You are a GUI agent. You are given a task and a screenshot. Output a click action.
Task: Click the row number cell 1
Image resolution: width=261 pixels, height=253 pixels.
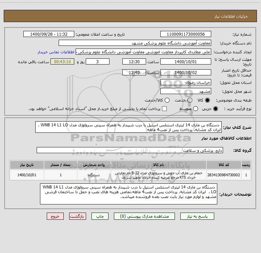click(x=246, y=175)
